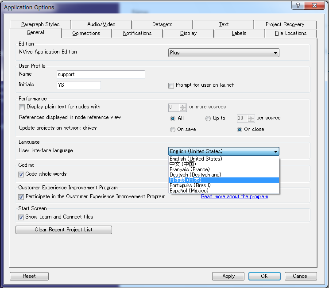Screen dimensions: 329x288
Task: Select the Text tab
Action: click(224, 24)
